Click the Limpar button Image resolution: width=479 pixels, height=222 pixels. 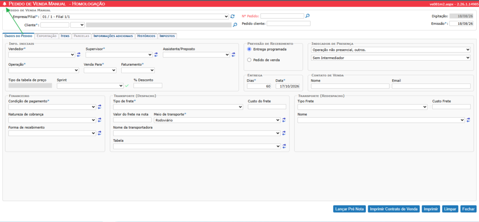tap(450, 209)
